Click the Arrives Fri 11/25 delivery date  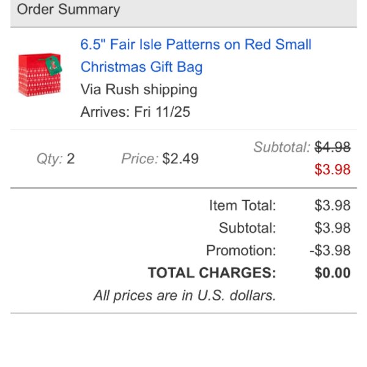135,112
